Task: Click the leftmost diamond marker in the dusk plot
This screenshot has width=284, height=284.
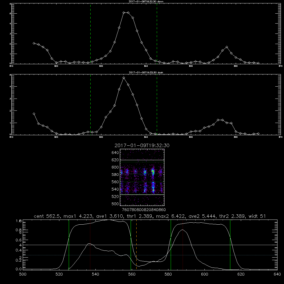Action: pos(34,114)
